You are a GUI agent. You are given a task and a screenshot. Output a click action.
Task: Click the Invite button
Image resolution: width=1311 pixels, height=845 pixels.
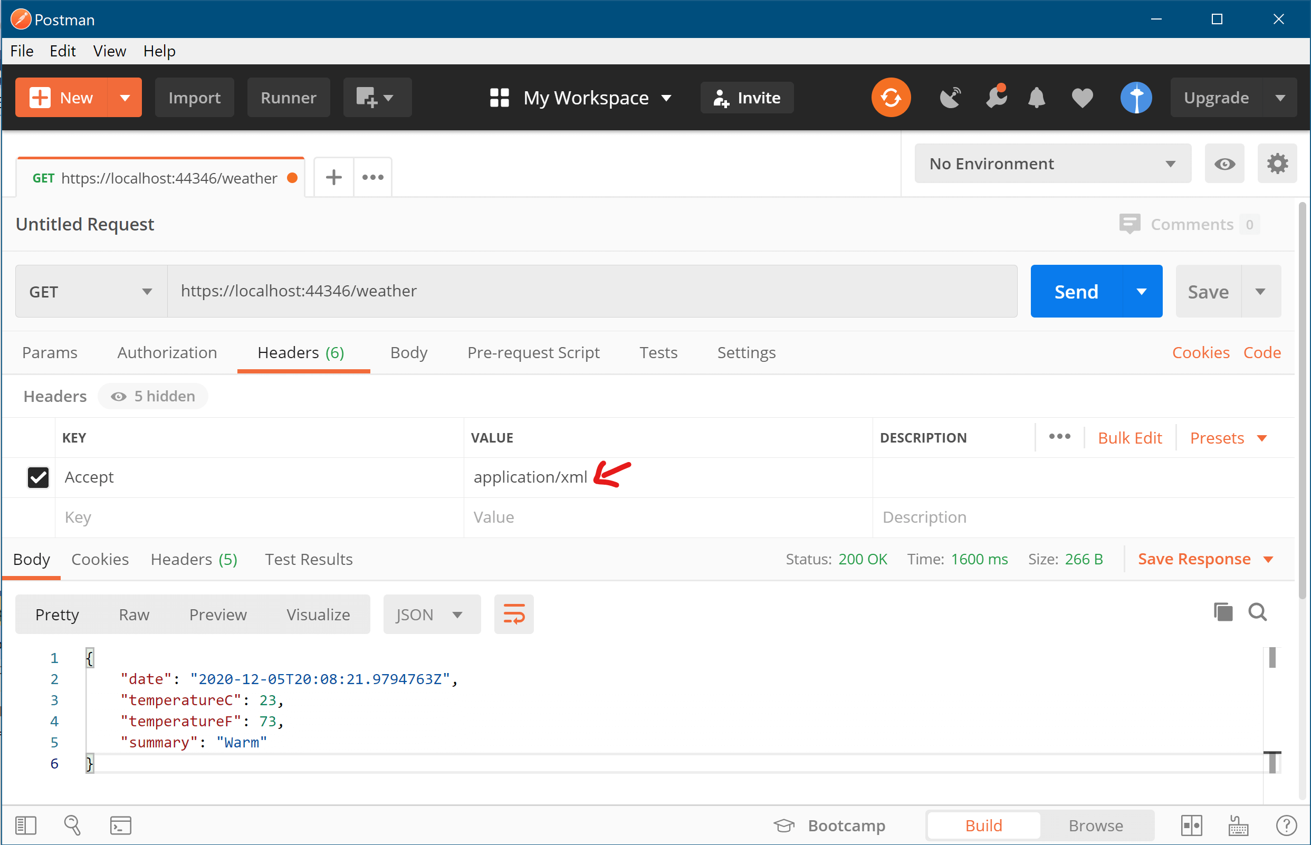pos(747,98)
